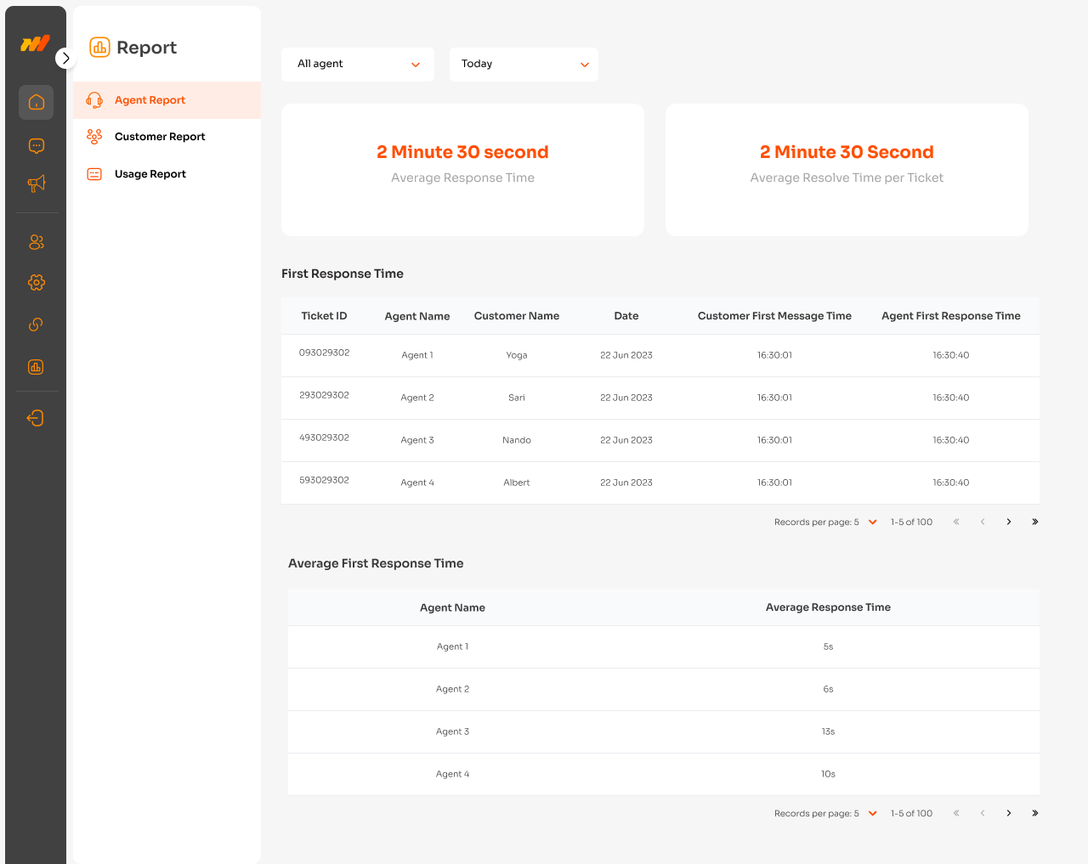Expand the sidebar with the arrow button

65,58
